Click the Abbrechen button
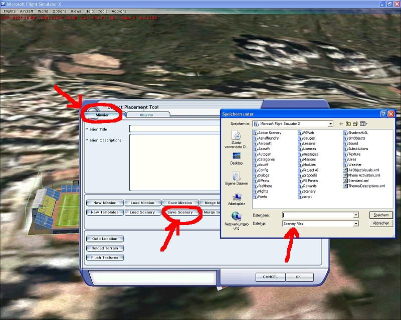The width and height of the screenshot is (401, 320). 381,223
